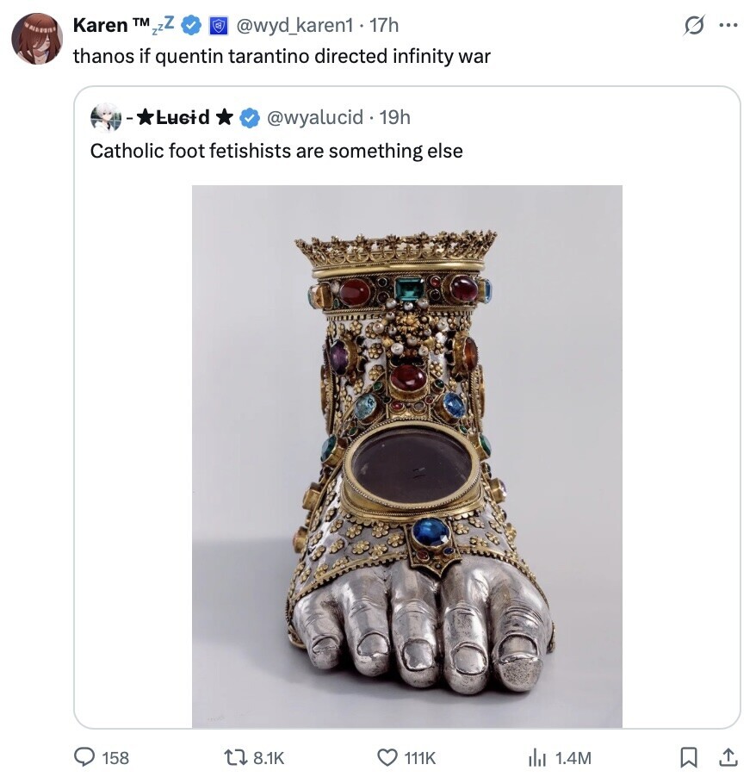This screenshot has height=777, width=756.
Task: Click the 19h quoted tweet timestamp
Action: (x=395, y=117)
